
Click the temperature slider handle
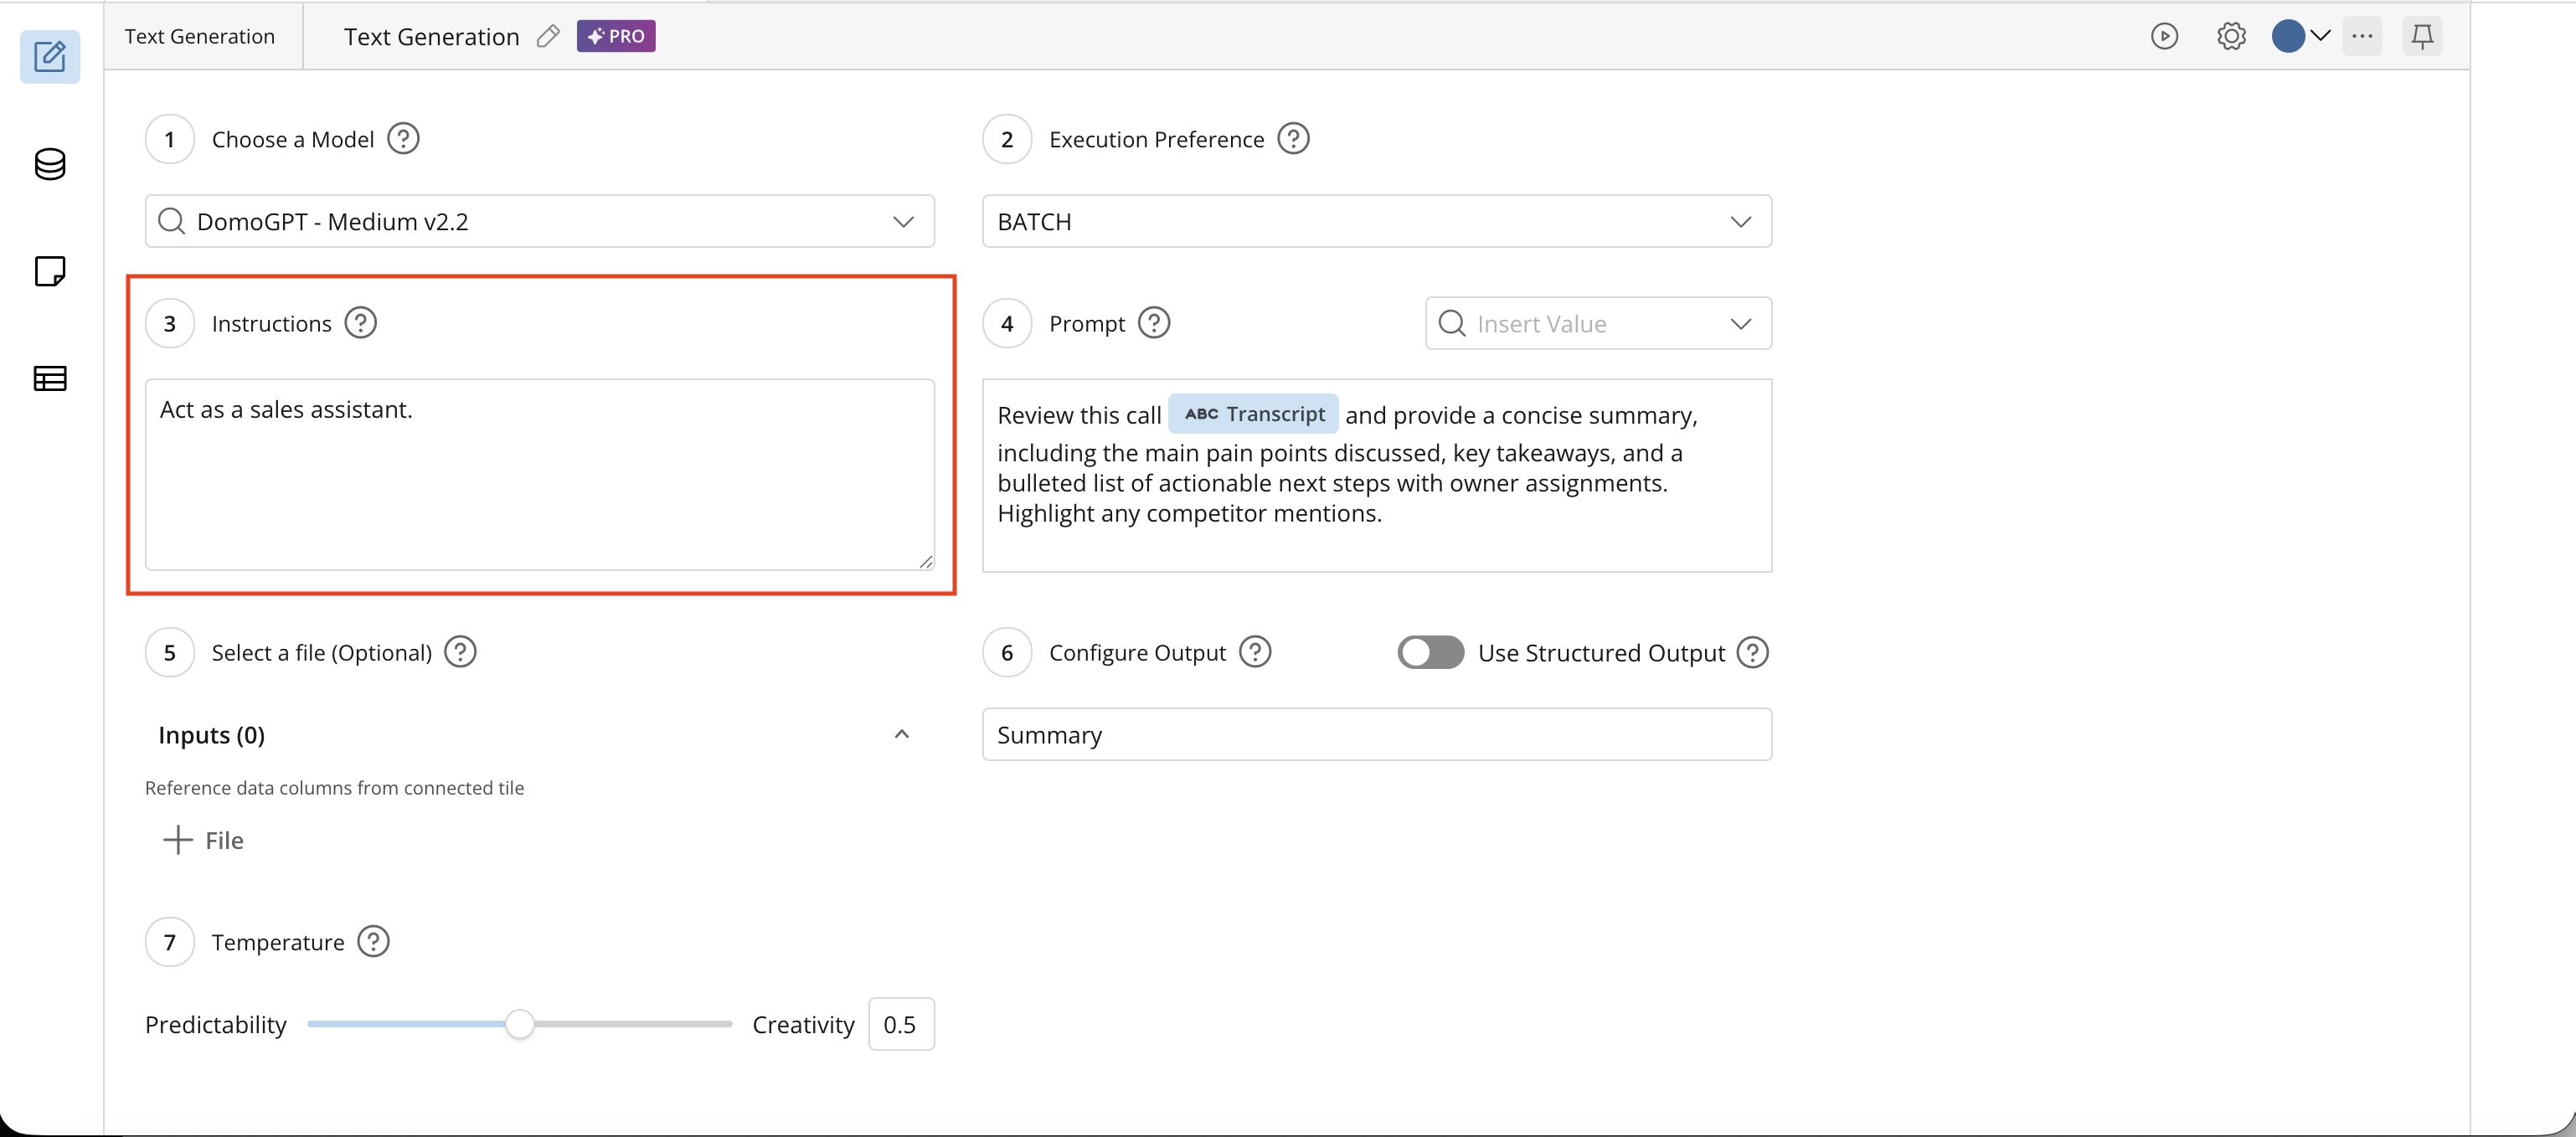coord(519,1023)
